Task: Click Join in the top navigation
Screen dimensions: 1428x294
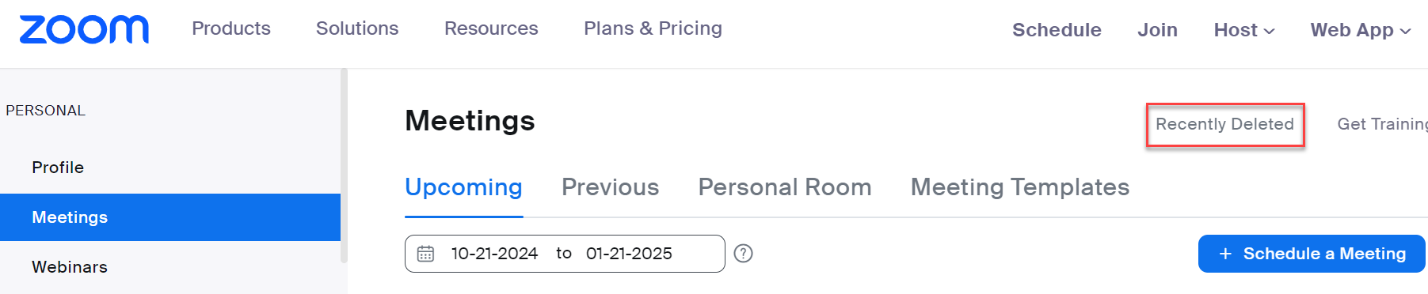Action: (x=1157, y=30)
